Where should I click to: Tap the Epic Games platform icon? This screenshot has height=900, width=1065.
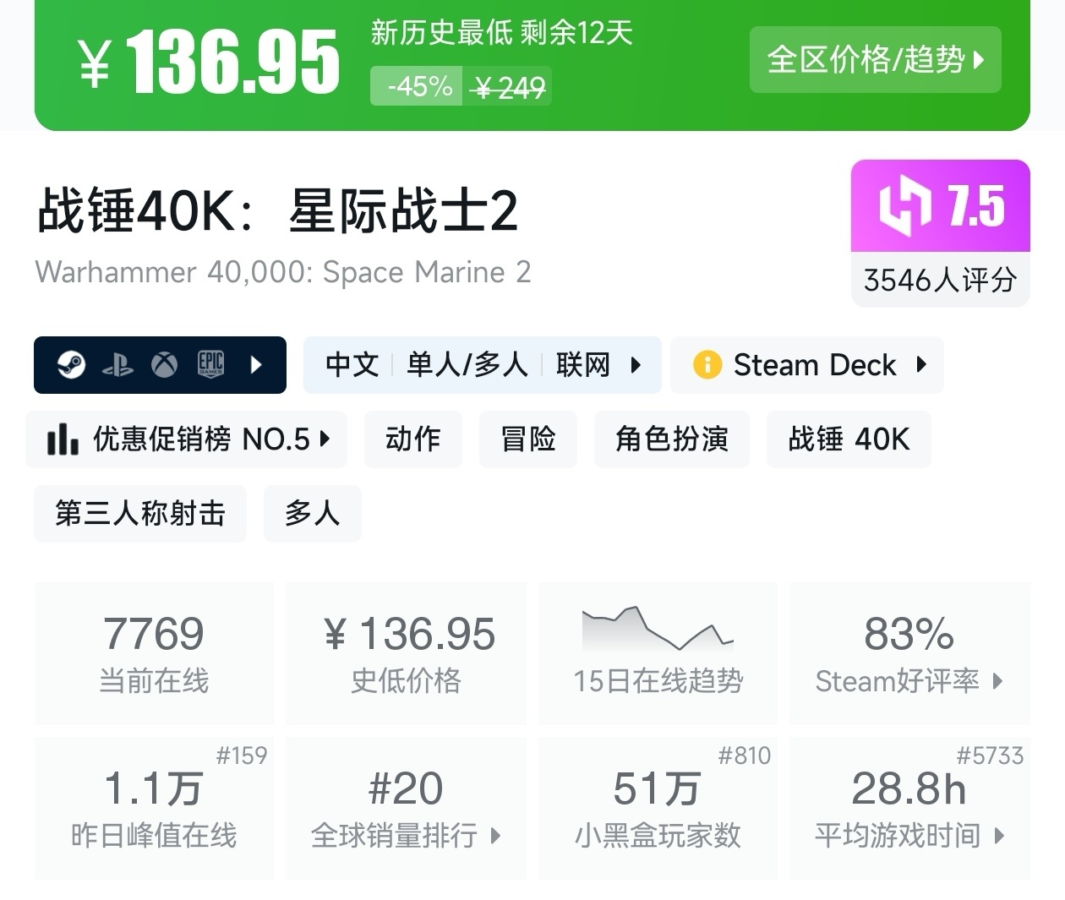pos(210,364)
